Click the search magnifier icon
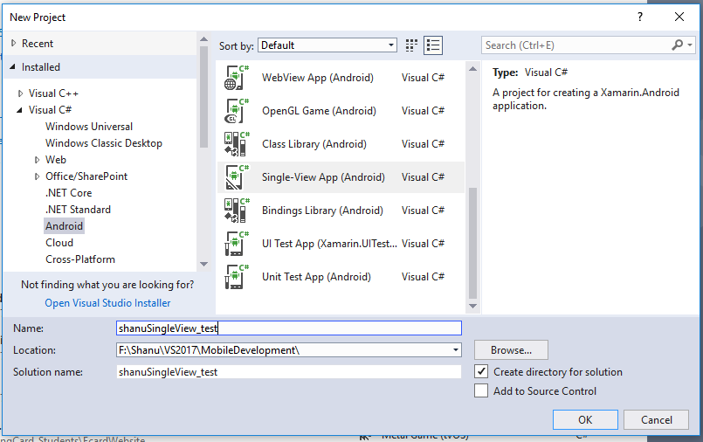703x442 pixels. [677, 45]
